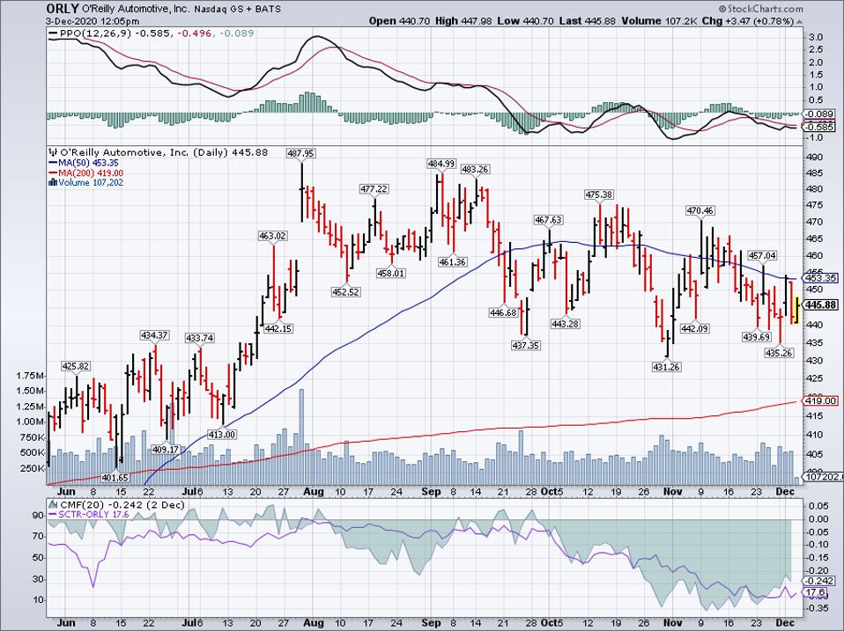The width and height of the screenshot is (844, 631).
Task: Click the -0.242 CMF flag on right axis
Action: pyautogui.click(x=818, y=581)
